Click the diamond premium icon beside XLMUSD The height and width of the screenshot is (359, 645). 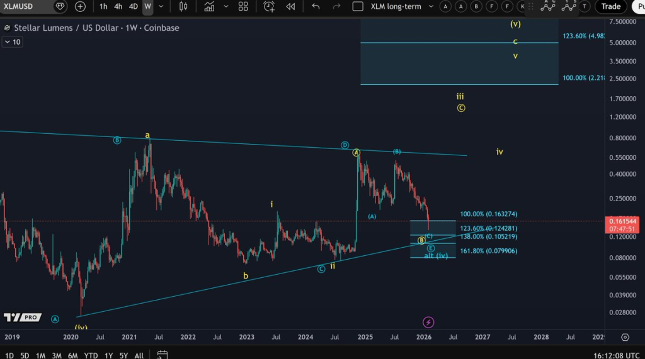[x=60, y=6]
